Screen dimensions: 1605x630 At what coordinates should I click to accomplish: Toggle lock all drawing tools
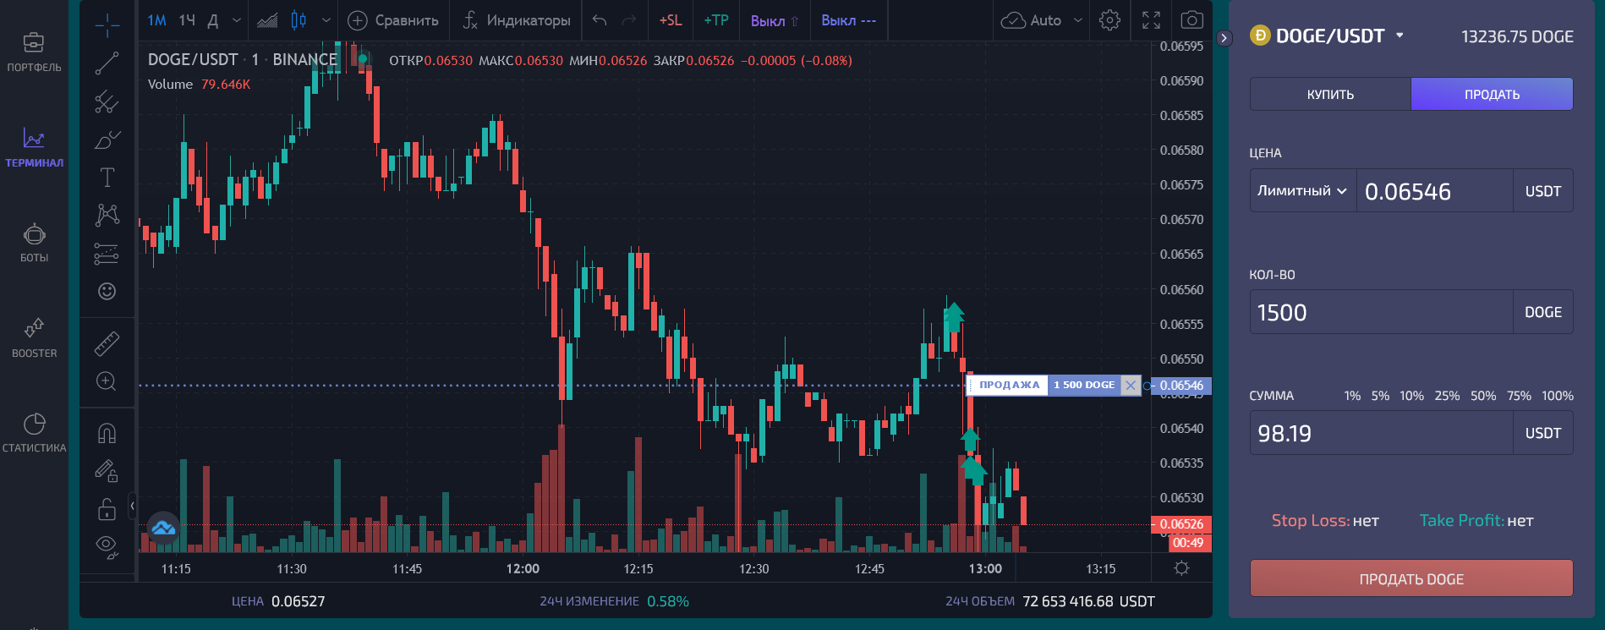click(x=107, y=508)
